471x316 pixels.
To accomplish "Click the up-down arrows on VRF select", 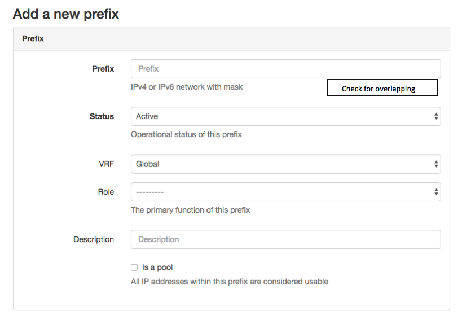I will click(x=436, y=164).
